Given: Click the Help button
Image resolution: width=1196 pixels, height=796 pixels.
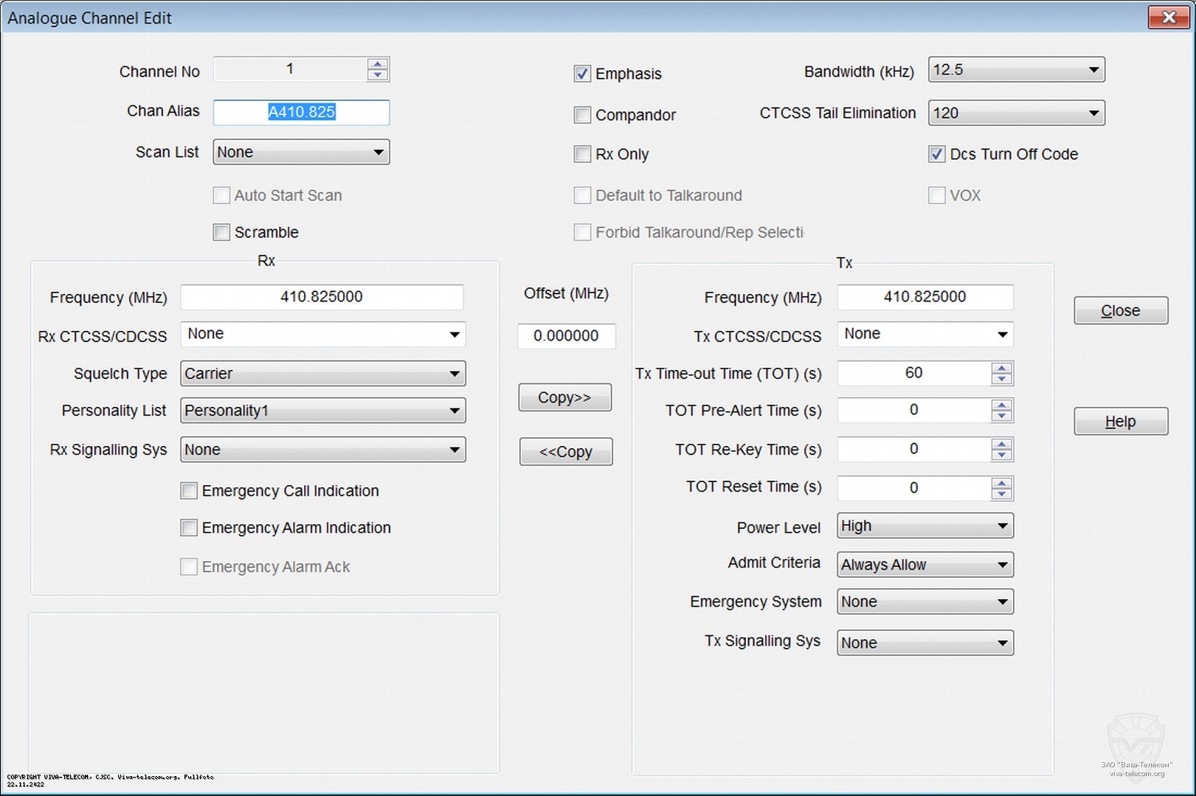Looking at the screenshot, I should pos(1120,422).
